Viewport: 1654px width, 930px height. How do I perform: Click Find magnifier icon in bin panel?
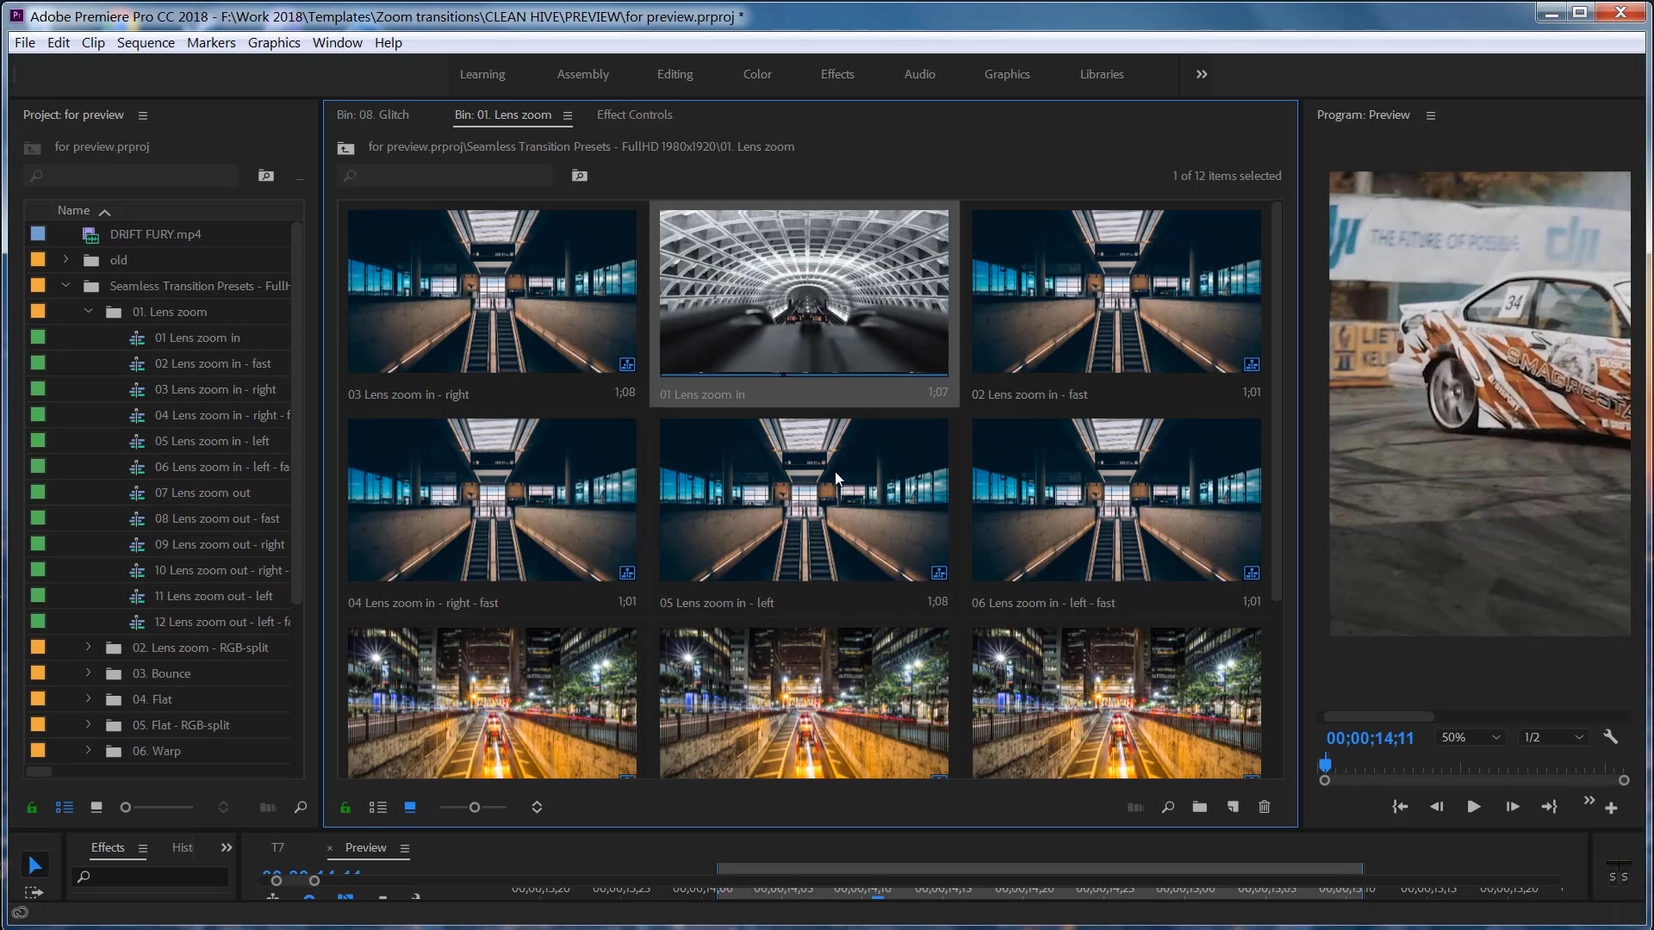(x=1167, y=808)
